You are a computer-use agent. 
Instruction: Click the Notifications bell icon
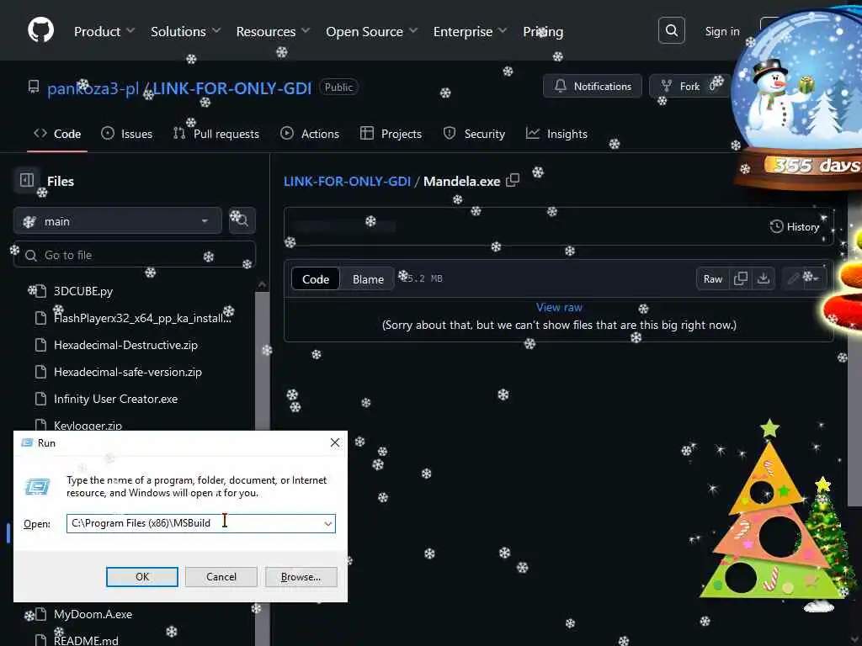click(x=560, y=86)
